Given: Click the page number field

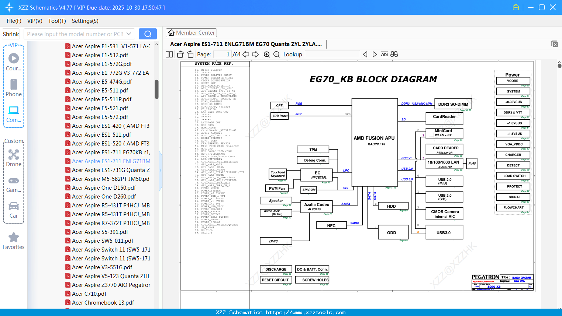Looking at the screenshot, I should tap(222, 54).
